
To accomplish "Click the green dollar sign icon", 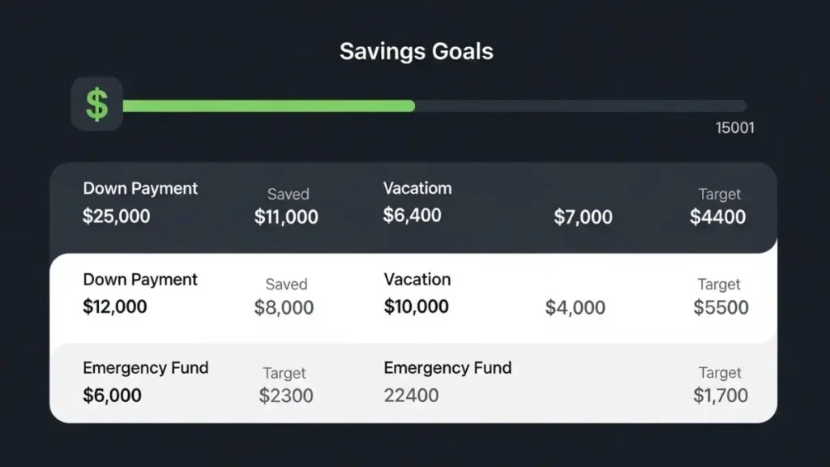I will 97,104.
